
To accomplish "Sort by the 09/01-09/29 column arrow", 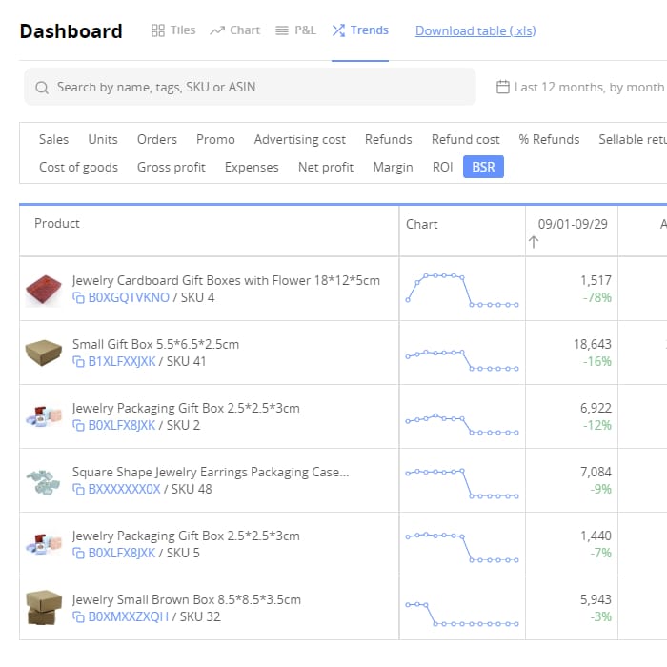I will (x=534, y=242).
